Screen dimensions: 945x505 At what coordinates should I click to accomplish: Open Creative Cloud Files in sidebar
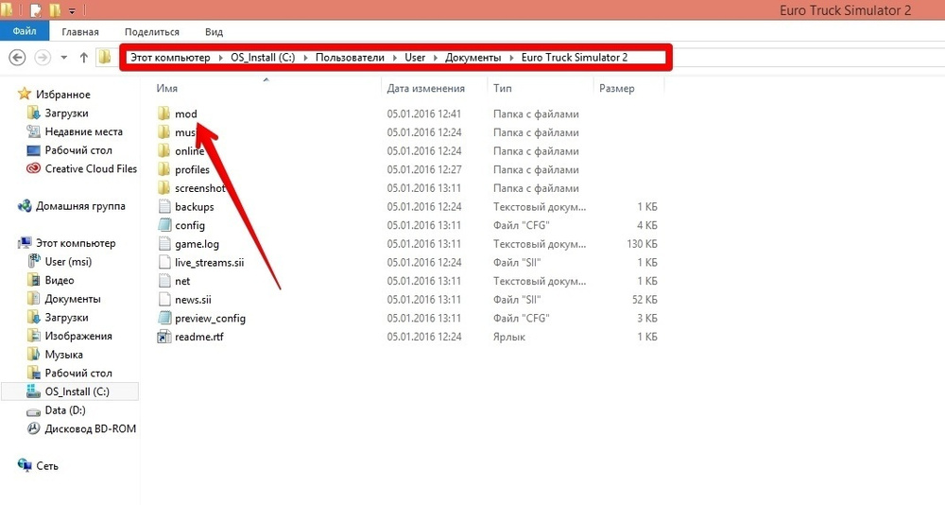pyautogui.click(x=91, y=169)
